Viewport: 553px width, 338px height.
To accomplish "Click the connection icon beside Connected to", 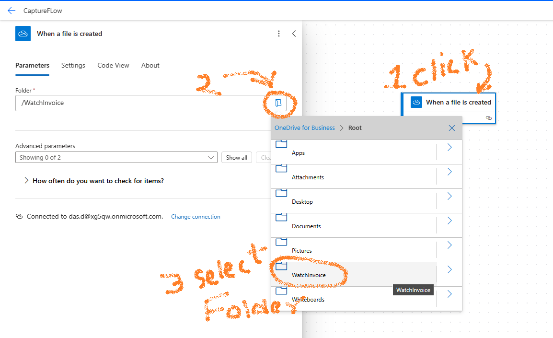I will tap(19, 216).
